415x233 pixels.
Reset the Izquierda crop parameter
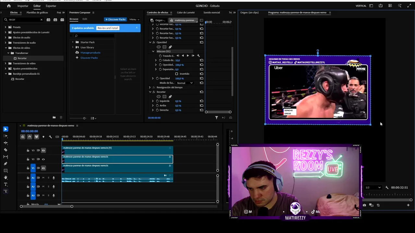point(202,101)
